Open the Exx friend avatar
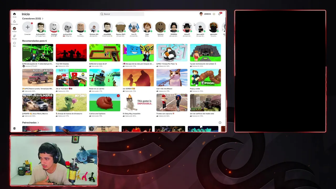This screenshot has height=189, width=336. 81,27
